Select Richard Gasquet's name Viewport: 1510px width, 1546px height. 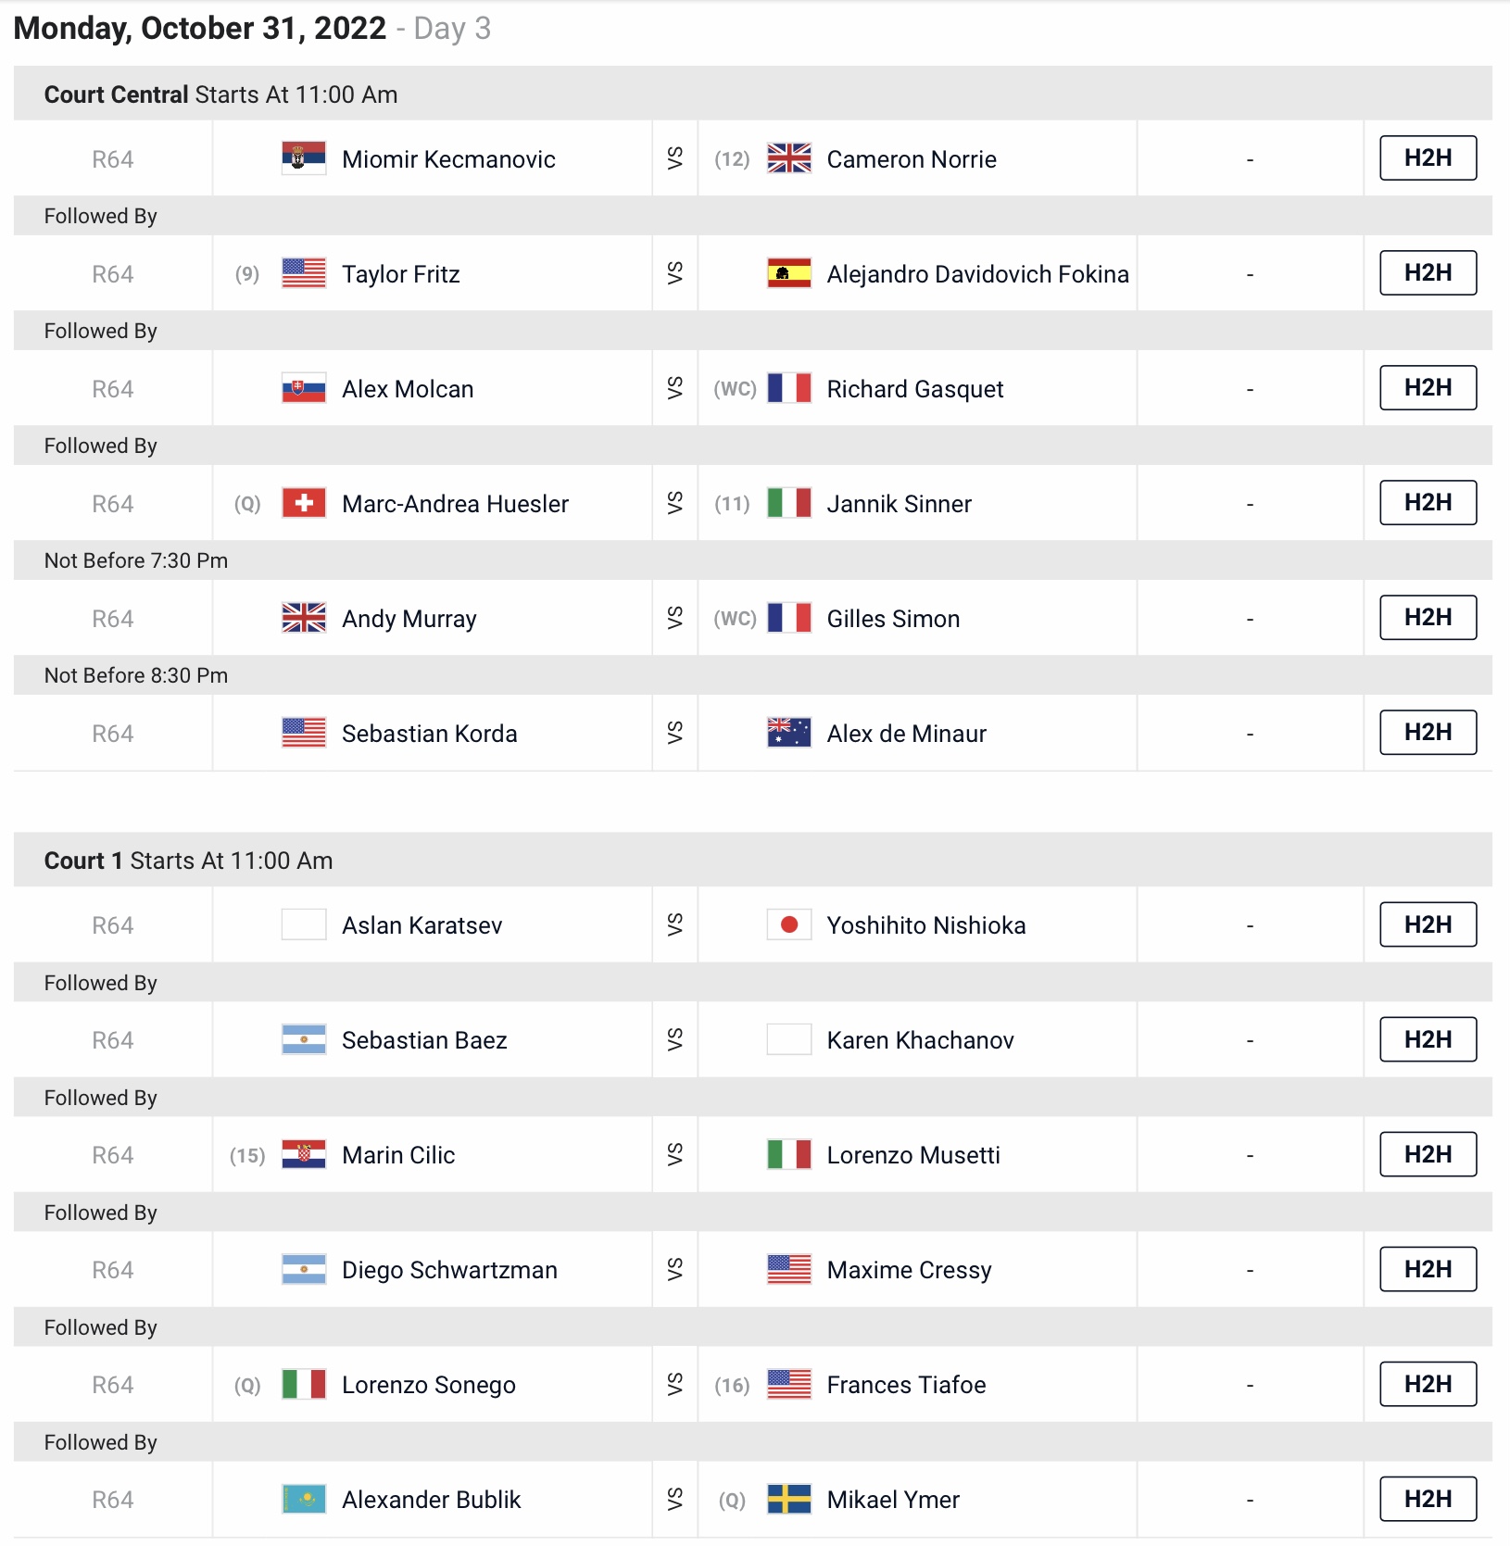914,389
